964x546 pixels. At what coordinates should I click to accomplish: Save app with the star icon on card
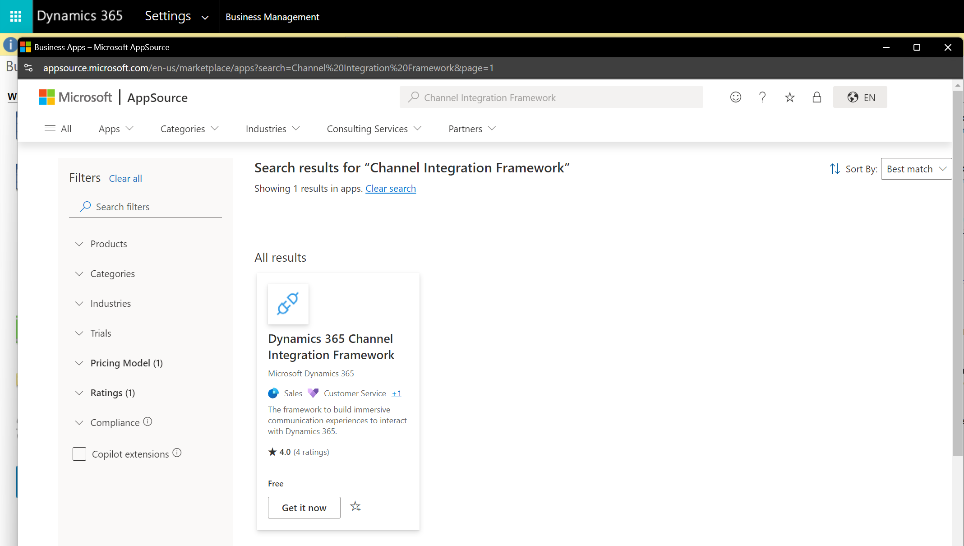pos(355,507)
